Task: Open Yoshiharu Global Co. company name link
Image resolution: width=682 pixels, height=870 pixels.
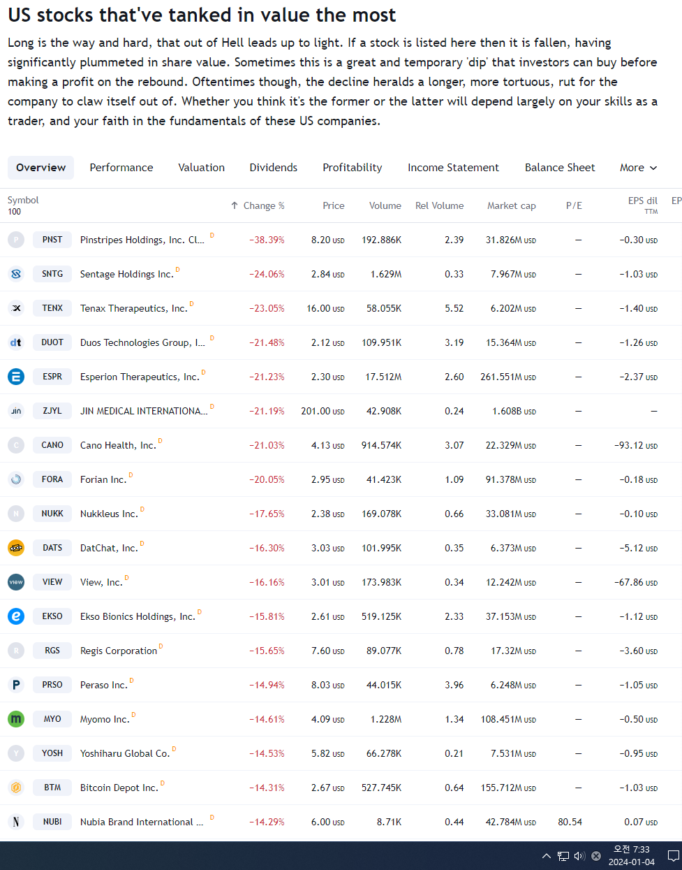Action: [125, 753]
